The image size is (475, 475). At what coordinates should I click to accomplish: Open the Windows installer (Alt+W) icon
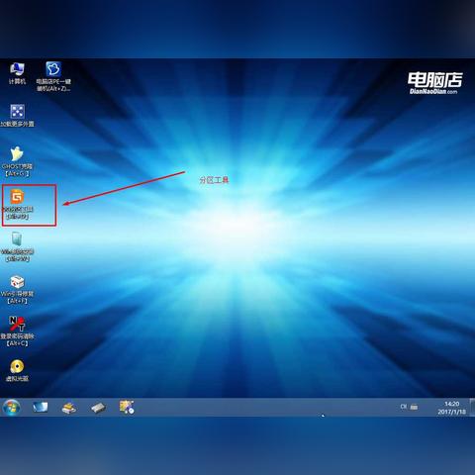pos(17,246)
